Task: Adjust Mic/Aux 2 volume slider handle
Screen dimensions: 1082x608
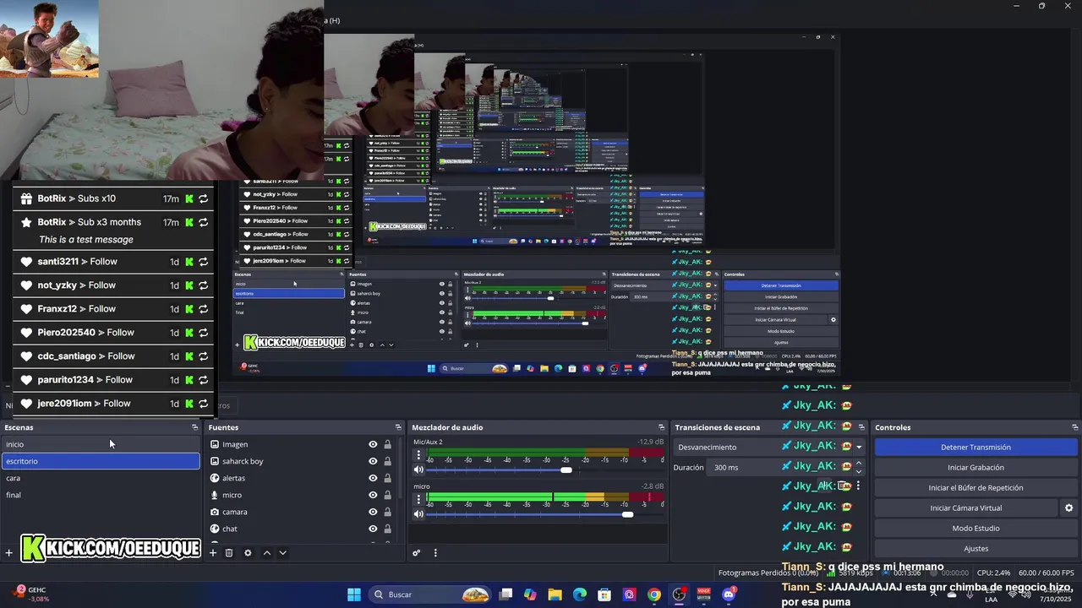Action: [566, 470]
